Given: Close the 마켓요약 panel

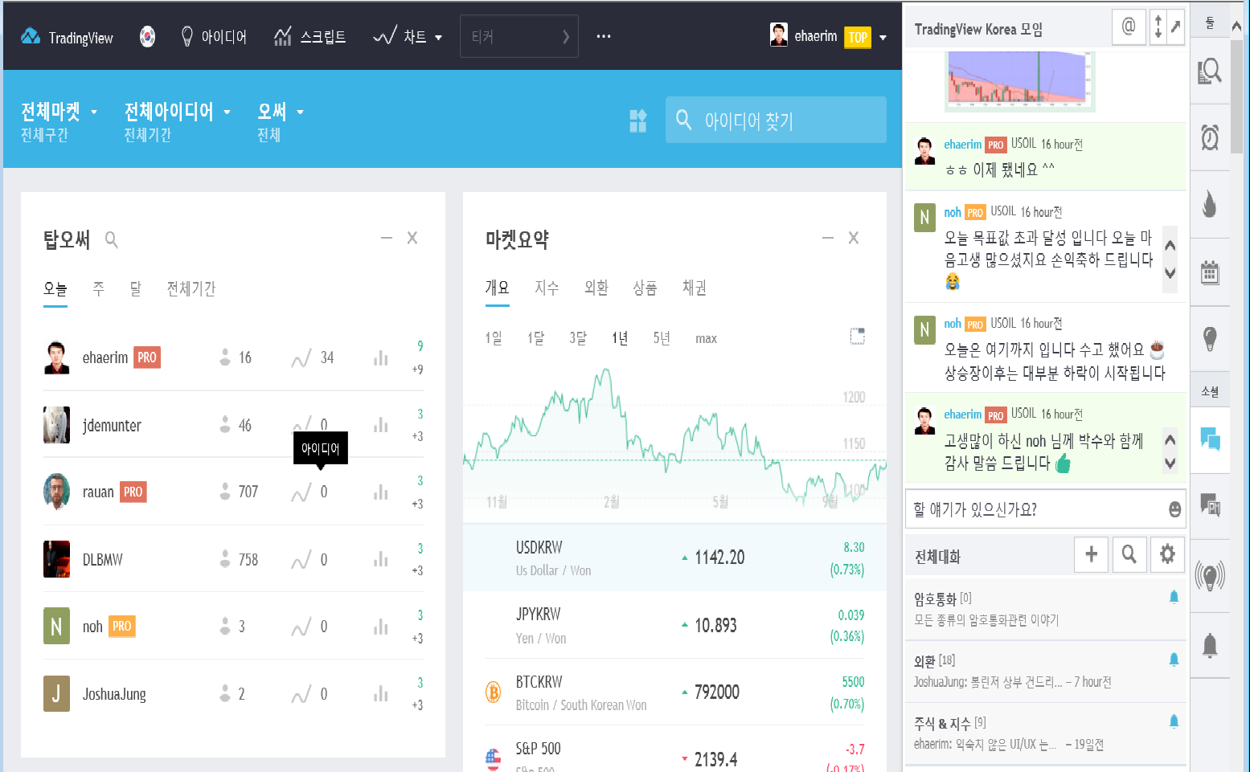Looking at the screenshot, I should coord(854,238).
